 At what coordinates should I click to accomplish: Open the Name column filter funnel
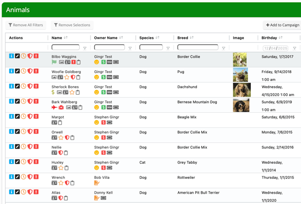coord(85,48)
